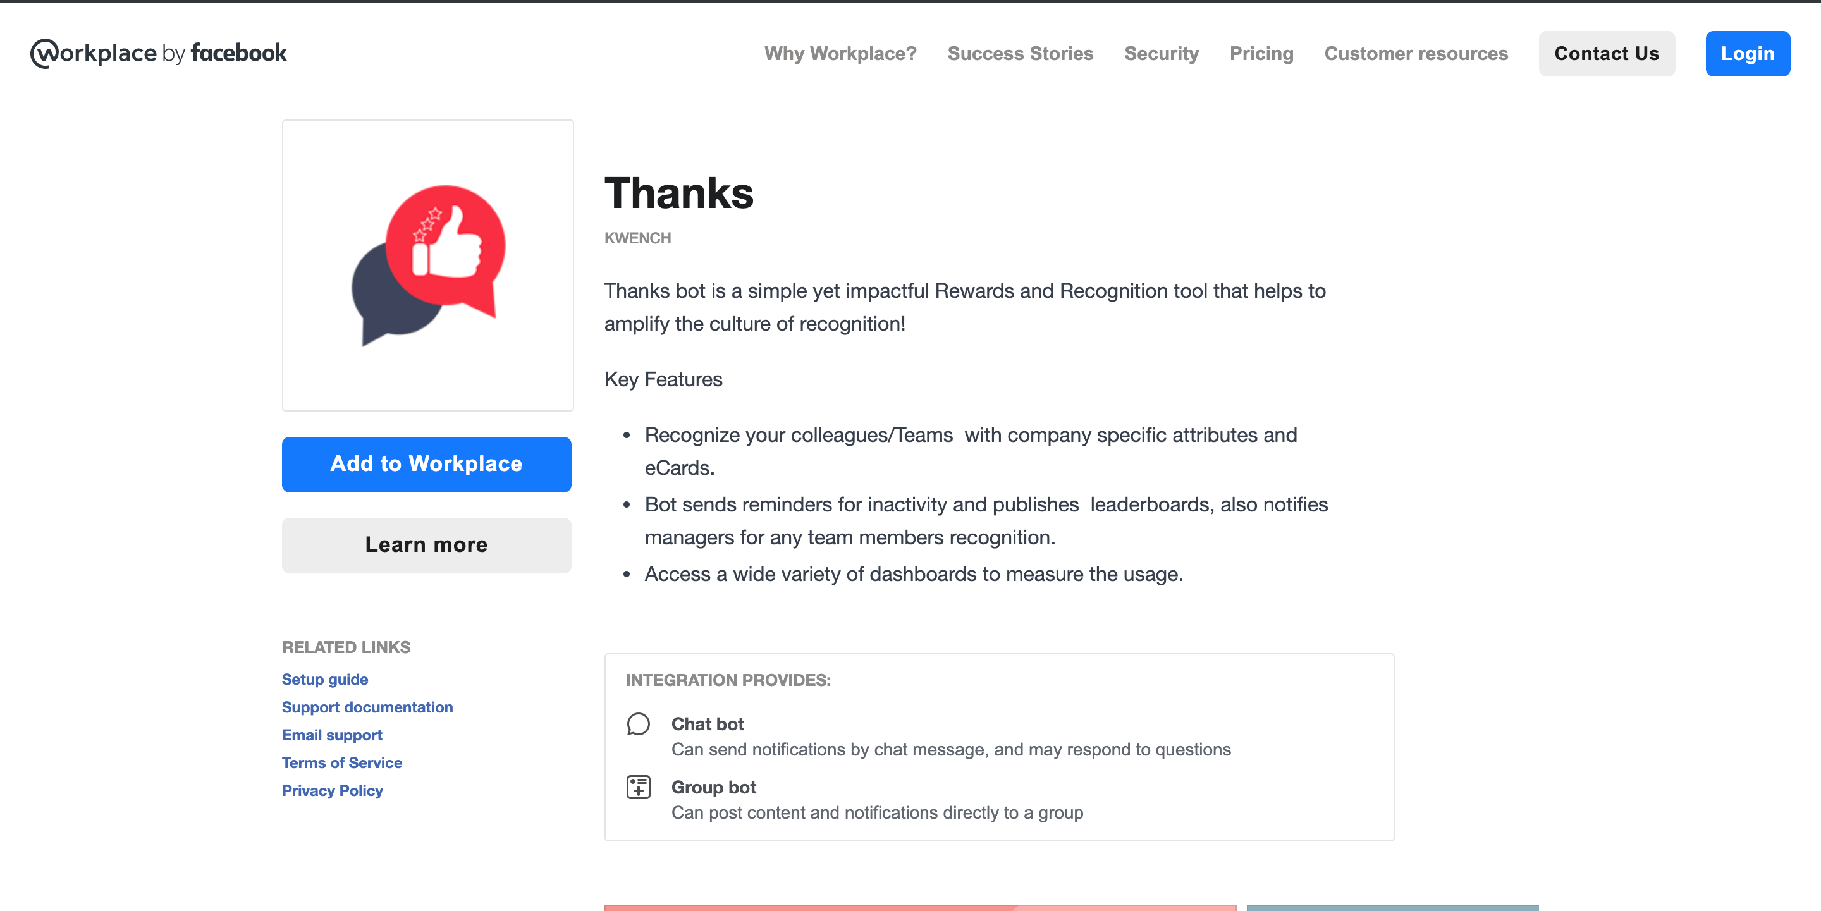Click the blue Login button
Viewport: 1821px width, 911px height.
click(1748, 54)
